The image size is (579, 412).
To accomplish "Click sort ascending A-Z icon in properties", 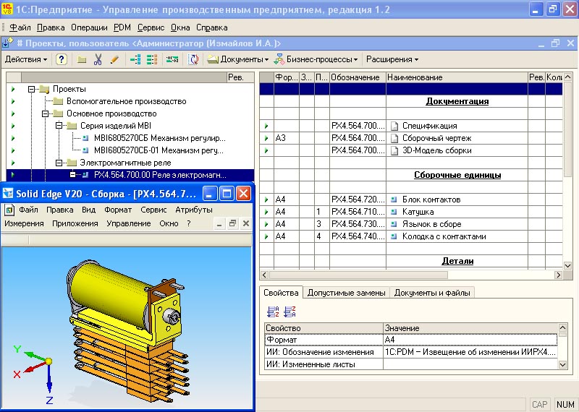I will [274, 312].
